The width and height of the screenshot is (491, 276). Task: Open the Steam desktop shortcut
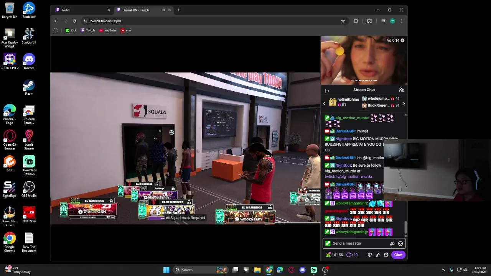pos(29,87)
